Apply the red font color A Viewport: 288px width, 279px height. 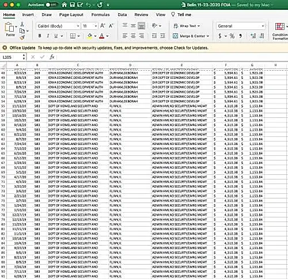(102, 36)
